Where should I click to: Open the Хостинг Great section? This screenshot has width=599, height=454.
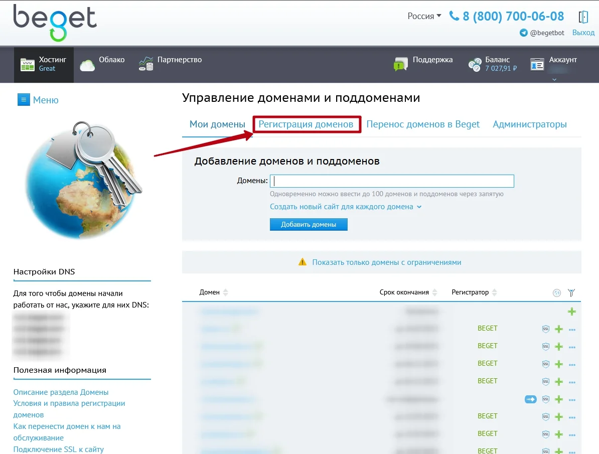[44, 64]
